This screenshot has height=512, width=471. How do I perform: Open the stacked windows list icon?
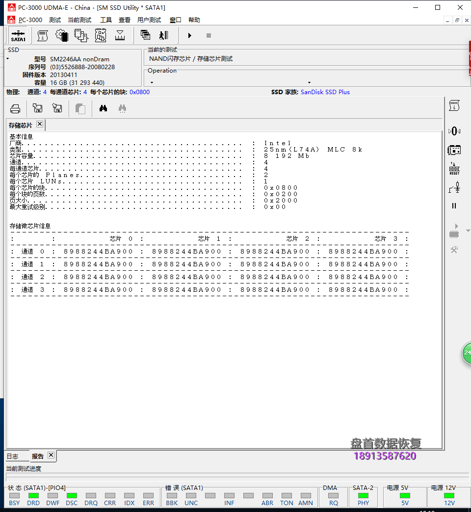[x=145, y=35]
